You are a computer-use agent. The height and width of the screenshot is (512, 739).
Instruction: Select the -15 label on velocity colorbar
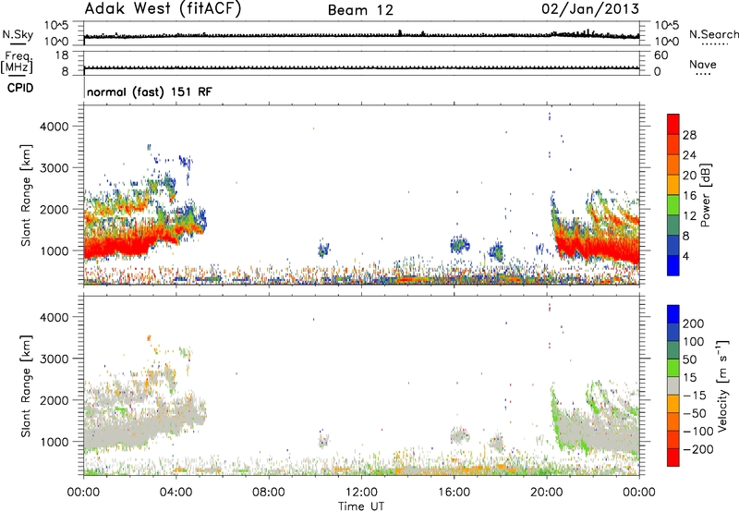click(695, 396)
